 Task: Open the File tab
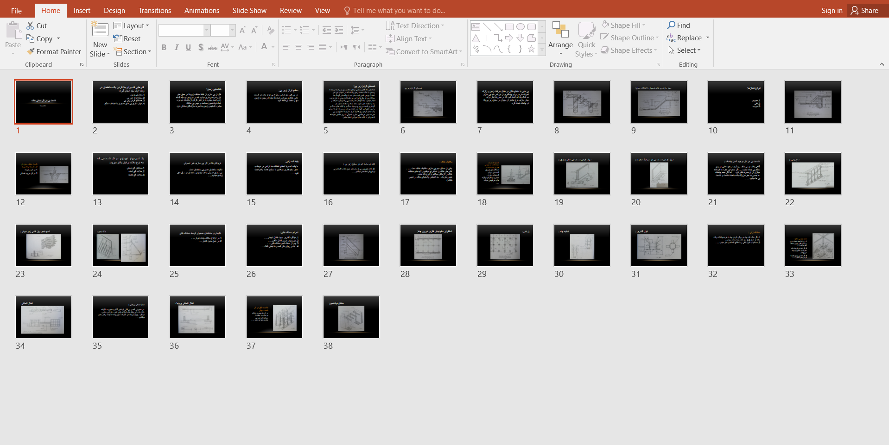coord(16,10)
